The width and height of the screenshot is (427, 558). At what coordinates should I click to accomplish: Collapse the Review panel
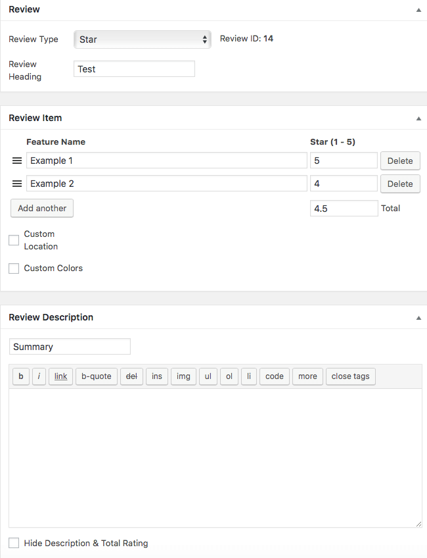418,10
